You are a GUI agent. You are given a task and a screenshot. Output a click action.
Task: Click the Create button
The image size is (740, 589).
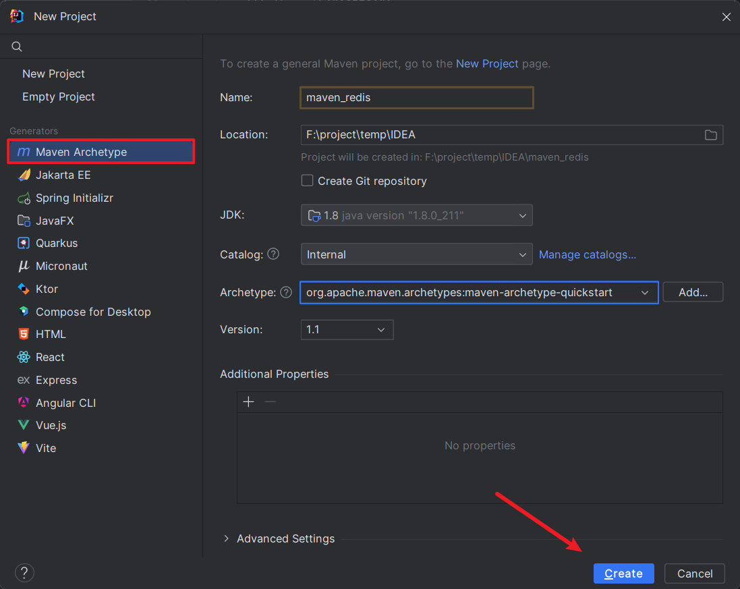623,573
